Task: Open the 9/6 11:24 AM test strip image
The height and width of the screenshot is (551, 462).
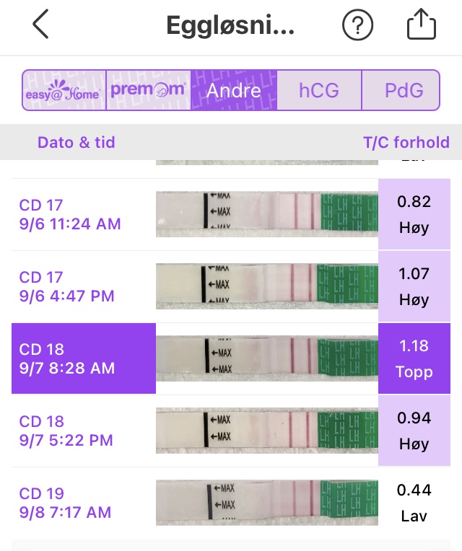Action: click(267, 214)
